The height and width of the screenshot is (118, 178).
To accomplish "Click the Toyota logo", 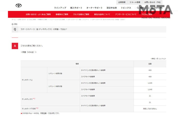I will [x=19, y=5].
